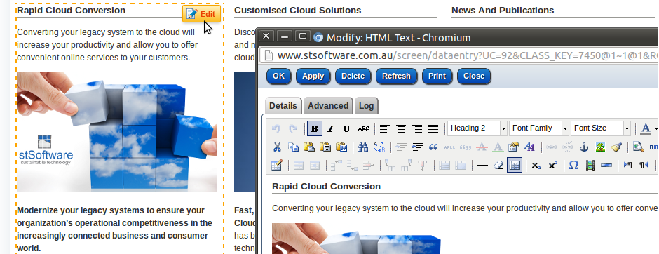The width and height of the screenshot is (659, 254).
Task: Paste from Word icon
Action: pyautogui.click(x=341, y=147)
